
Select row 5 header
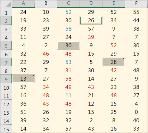(x=6, y=45)
